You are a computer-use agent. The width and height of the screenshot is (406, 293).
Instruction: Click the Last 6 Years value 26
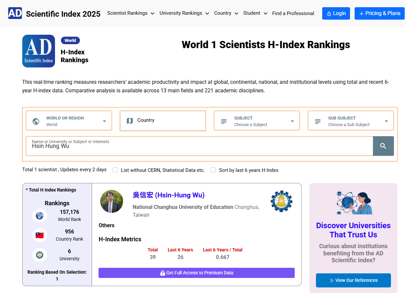tap(180, 257)
